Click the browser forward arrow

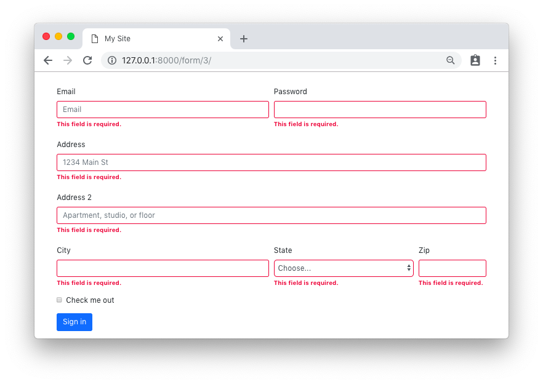68,60
